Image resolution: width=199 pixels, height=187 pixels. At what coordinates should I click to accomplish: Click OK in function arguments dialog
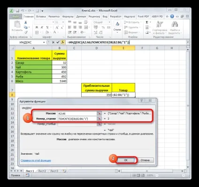[x=126, y=160]
